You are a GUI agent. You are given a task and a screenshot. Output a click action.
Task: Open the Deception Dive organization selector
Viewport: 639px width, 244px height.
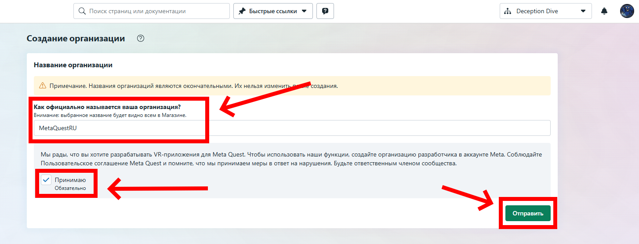(545, 11)
